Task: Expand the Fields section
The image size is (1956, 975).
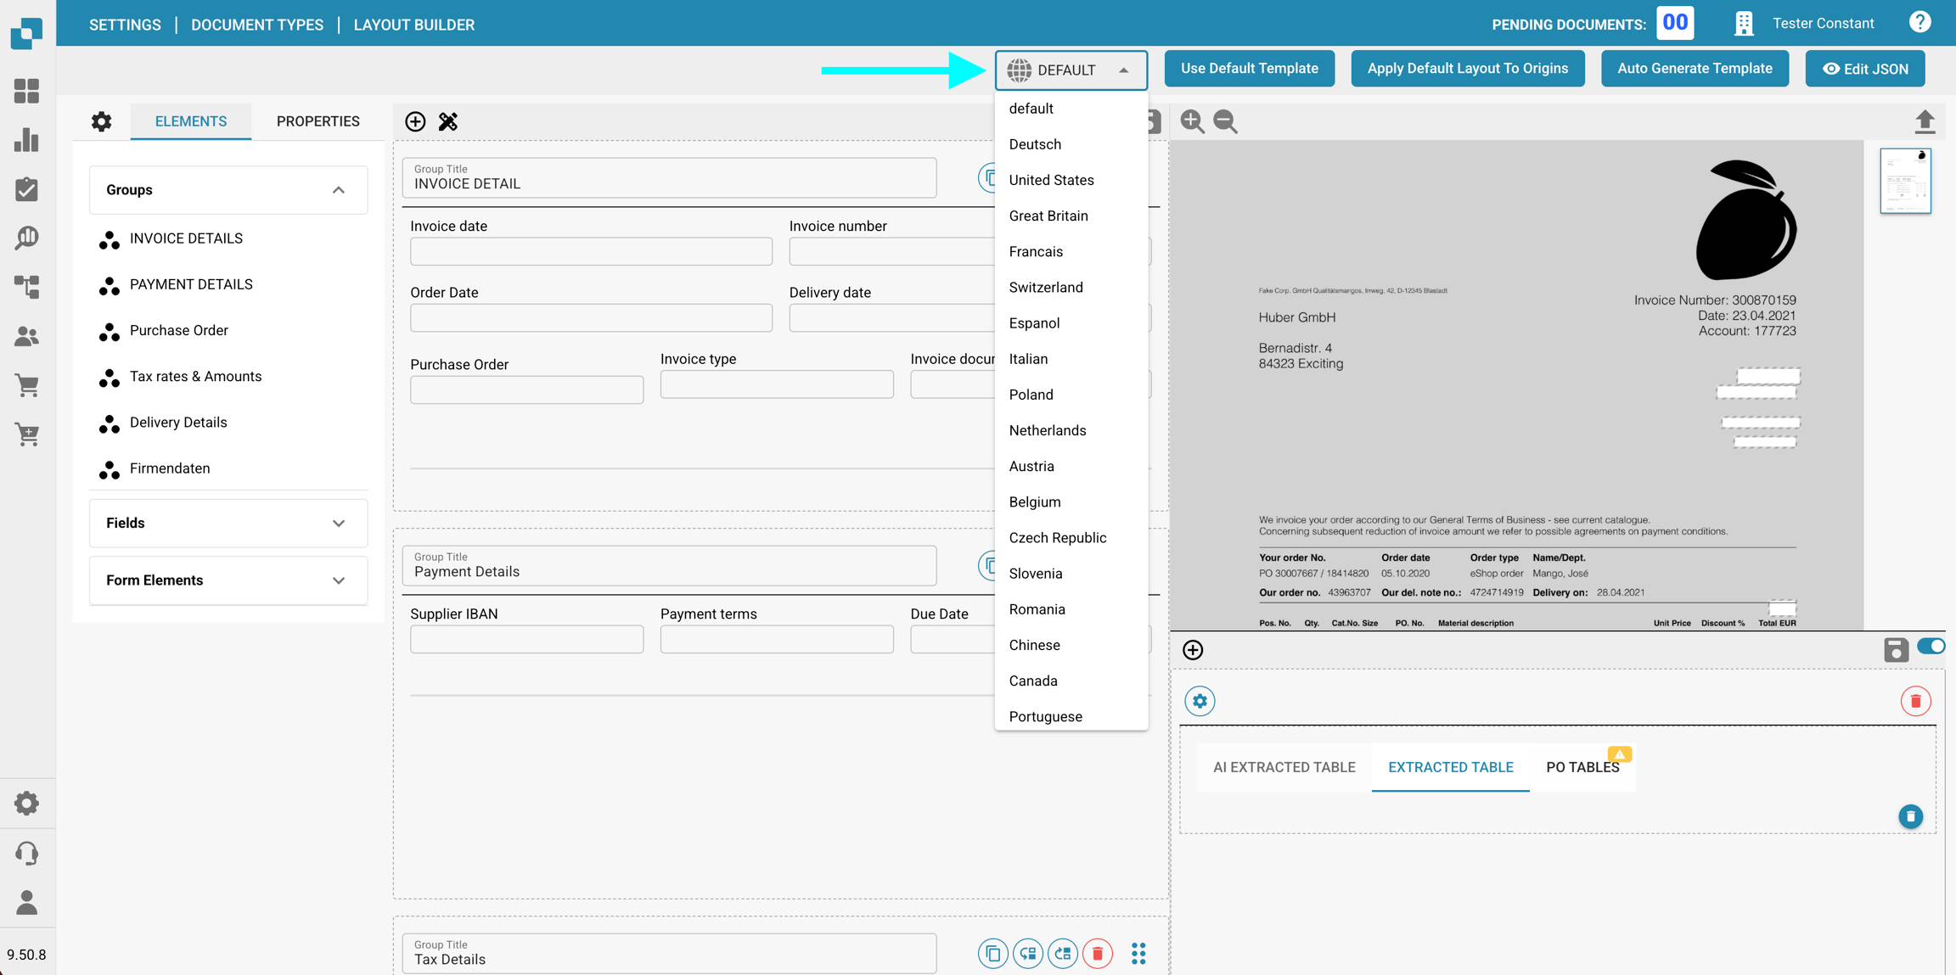Action: (x=338, y=524)
